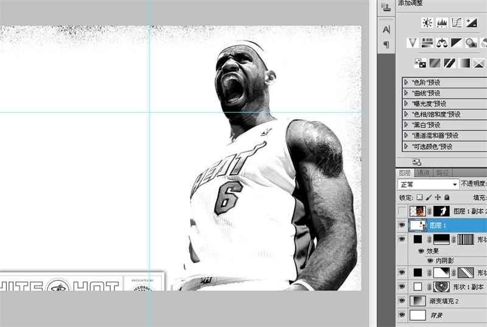Show the 图层 1 副本 layer
The image size is (487, 327).
(x=401, y=211)
